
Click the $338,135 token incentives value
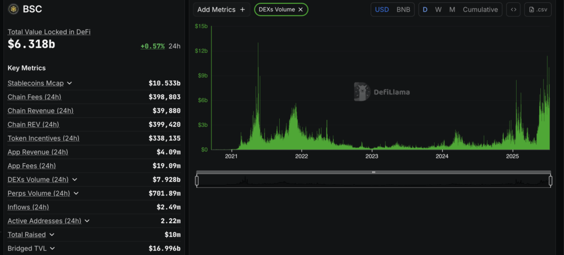[164, 138]
